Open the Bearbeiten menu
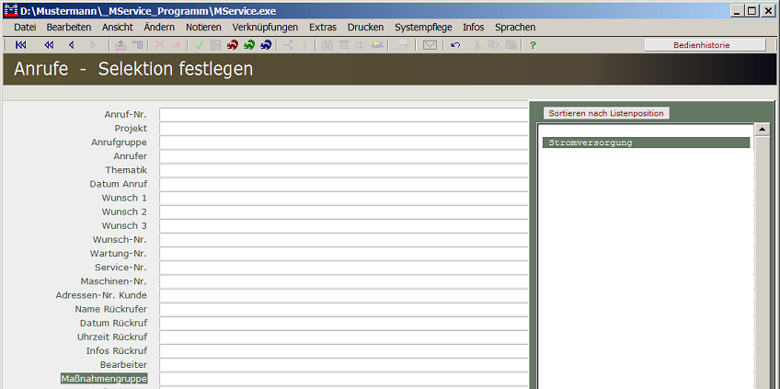The image size is (780, 389). 69,28
